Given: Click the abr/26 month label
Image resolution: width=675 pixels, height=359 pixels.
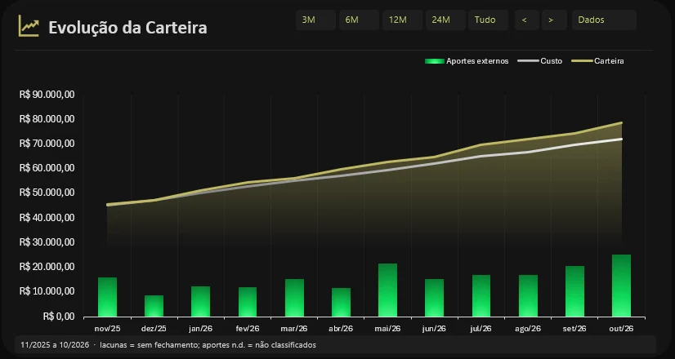Looking at the screenshot, I should (x=341, y=329).
